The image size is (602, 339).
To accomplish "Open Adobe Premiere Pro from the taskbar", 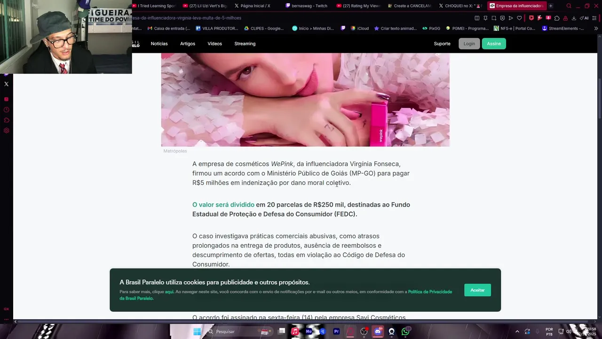I will pyautogui.click(x=336, y=331).
